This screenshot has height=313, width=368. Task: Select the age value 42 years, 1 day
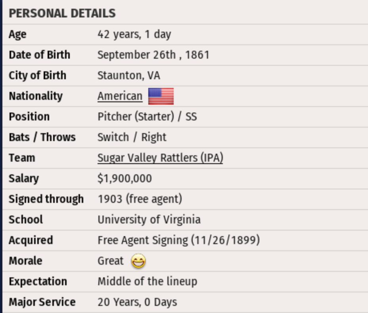pyautogui.click(x=134, y=34)
